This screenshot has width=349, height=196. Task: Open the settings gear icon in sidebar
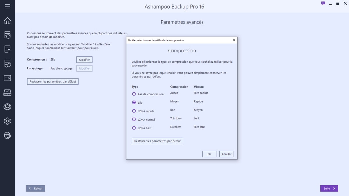7,121
